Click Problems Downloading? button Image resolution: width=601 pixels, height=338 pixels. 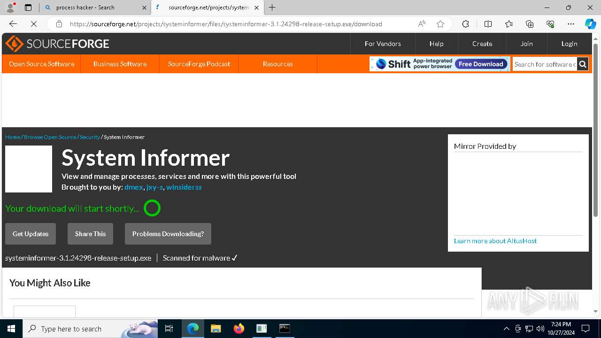click(168, 234)
